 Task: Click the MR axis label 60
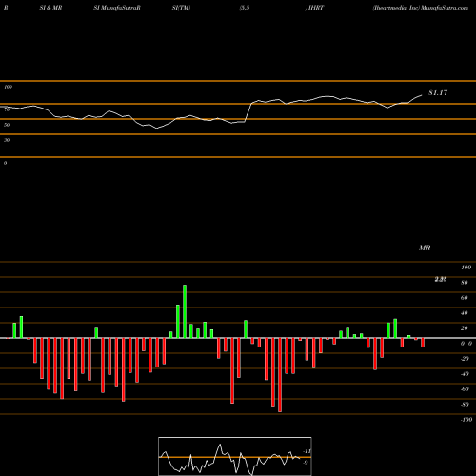pos(465,298)
